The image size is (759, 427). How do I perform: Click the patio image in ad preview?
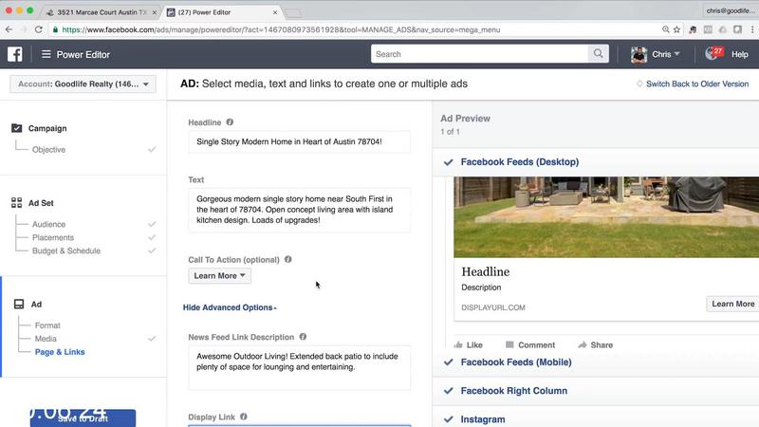[606, 217]
